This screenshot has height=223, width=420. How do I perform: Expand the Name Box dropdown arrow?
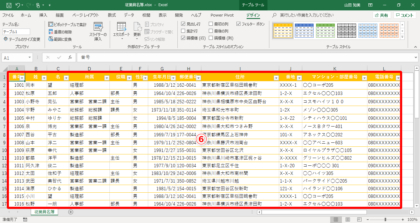pyautogui.click(x=30, y=58)
